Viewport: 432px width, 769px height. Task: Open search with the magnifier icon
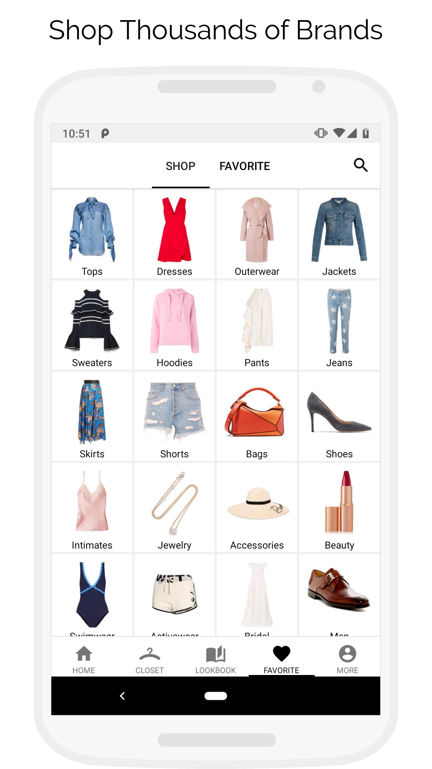pos(361,165)
